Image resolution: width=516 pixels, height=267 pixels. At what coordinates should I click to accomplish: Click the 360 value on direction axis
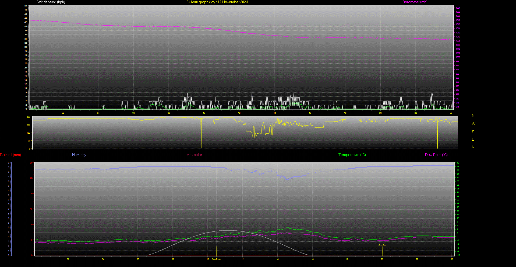28,117
